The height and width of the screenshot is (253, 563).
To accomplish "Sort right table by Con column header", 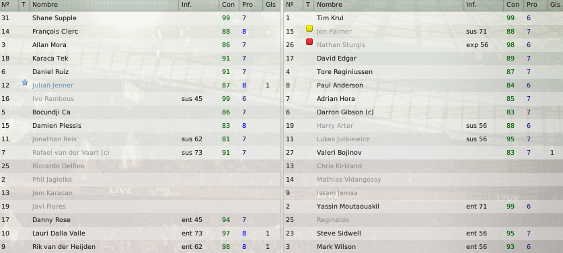I will 513,5.
